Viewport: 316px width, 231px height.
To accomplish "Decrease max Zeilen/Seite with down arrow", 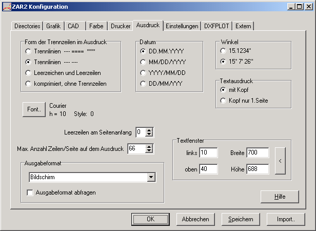I will [149, 151].
